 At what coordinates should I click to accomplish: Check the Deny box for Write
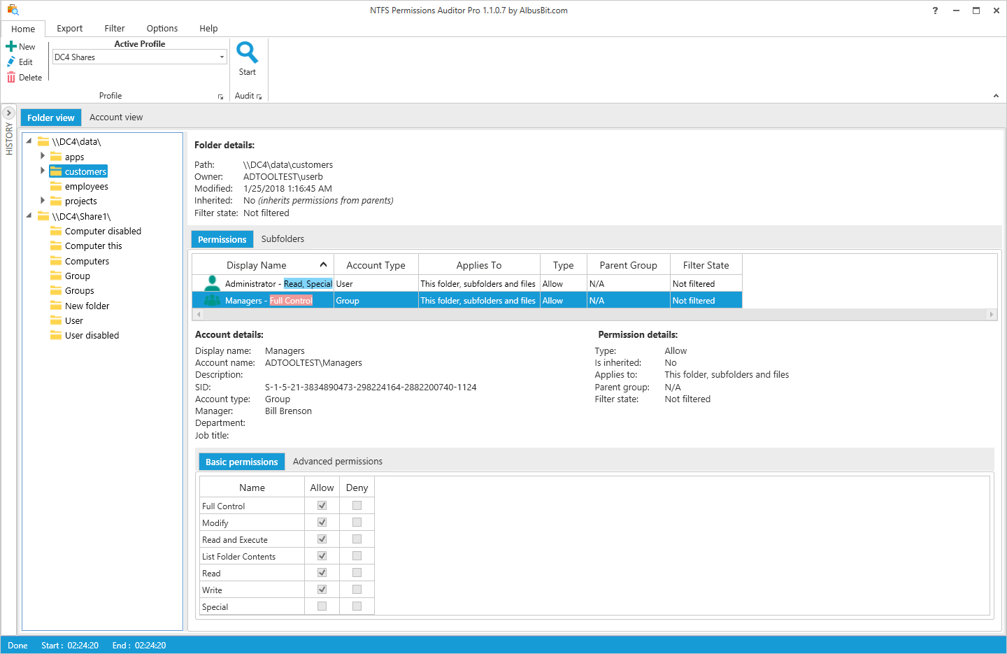pyautogui.click(x=357, y=589)
